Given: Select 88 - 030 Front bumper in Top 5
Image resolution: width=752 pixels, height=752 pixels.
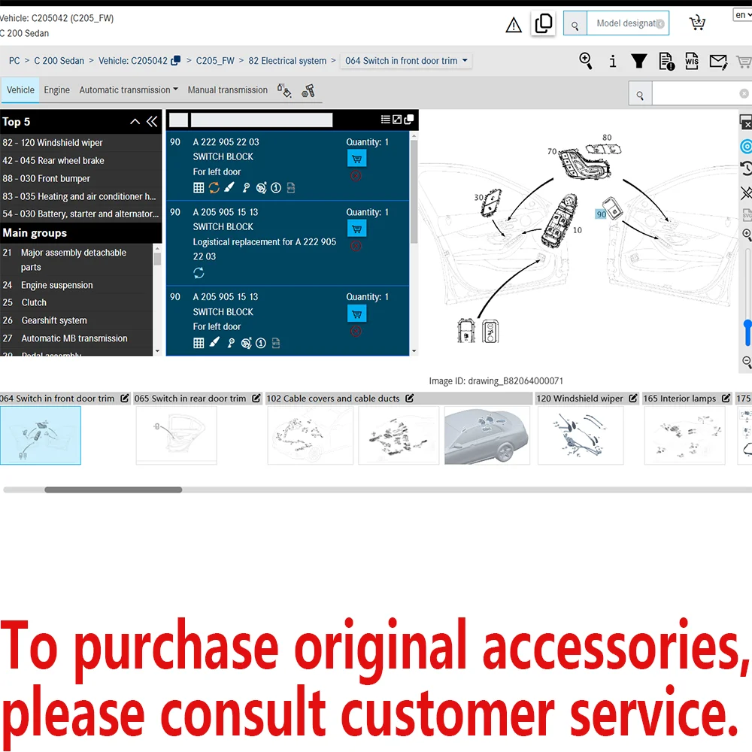Looking at the screenshot, I should click(80, 178).
